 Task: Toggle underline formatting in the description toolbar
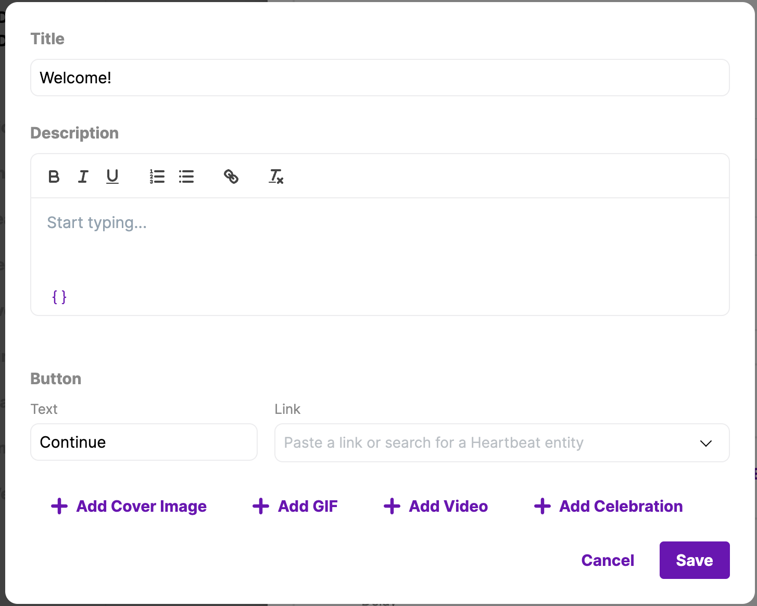[112, 177]
